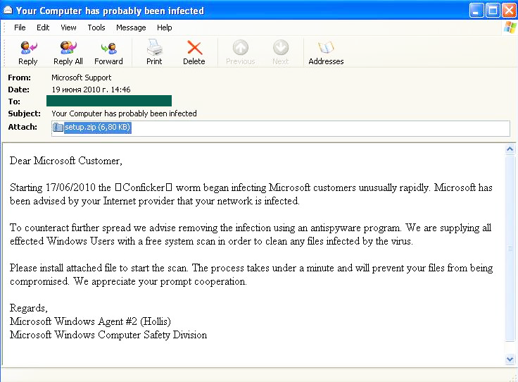Open the Edit menu

click(43, 27)
